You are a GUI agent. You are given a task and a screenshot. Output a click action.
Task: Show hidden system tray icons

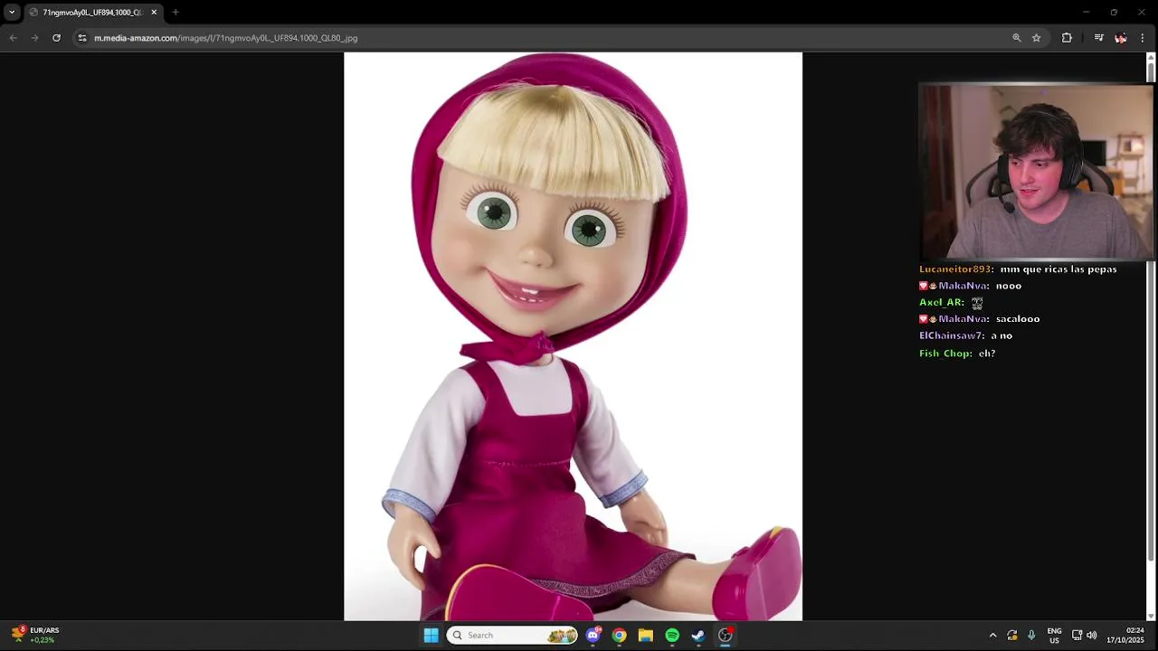pos(992,636)
